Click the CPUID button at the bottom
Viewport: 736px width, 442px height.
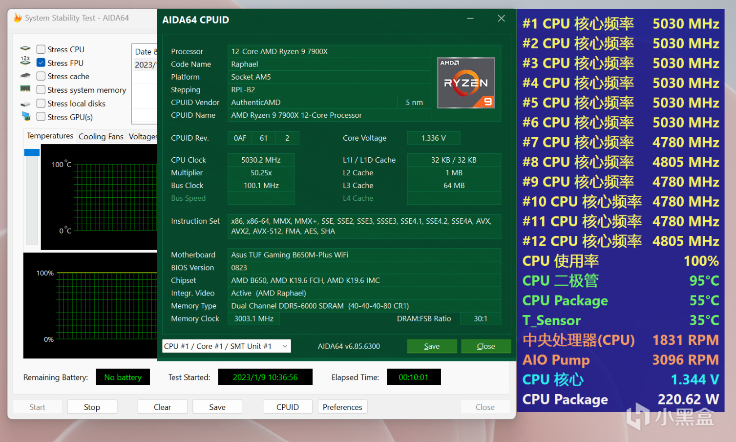click(x=288, y=407)
